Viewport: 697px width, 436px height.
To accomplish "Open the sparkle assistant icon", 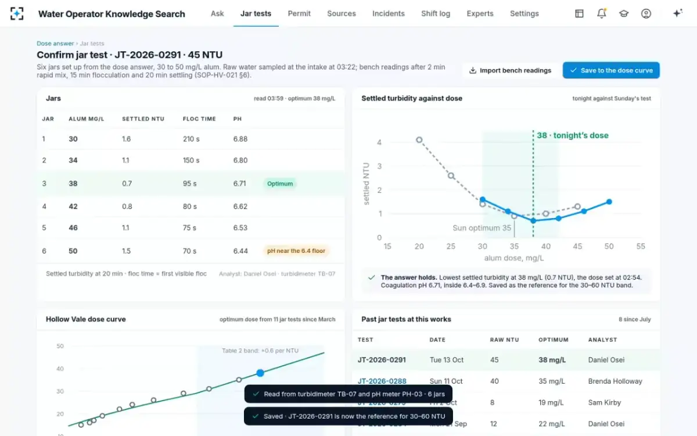I will [677, 13].
